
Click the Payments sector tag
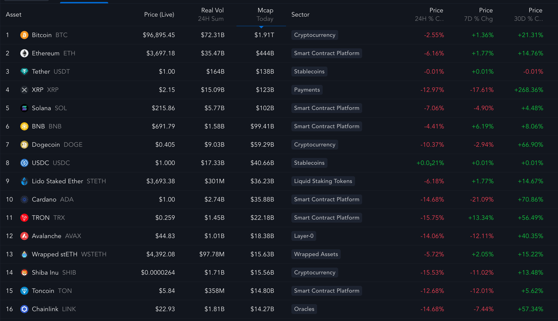[307, 90]
